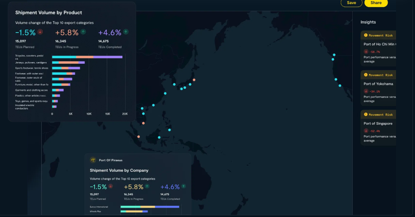This screenshot has width=415, height=217.
Task: Click the yellow Share button
Action: (x=376, y=3)
